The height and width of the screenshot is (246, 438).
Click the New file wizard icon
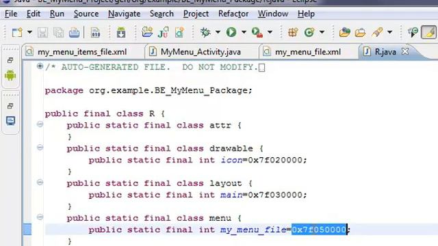(17, 33)
